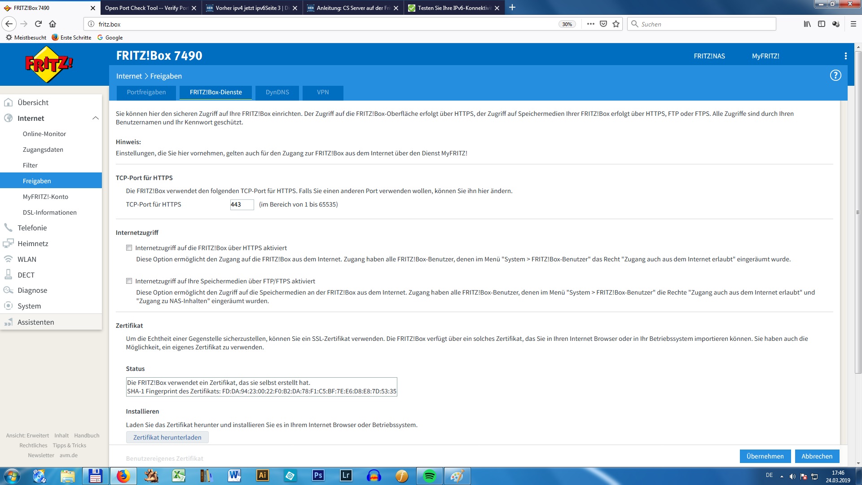This screenshot has width=862, height=485.
Task: Click Zertifikat herunterladen button
Action: click(x=167, y=437)
